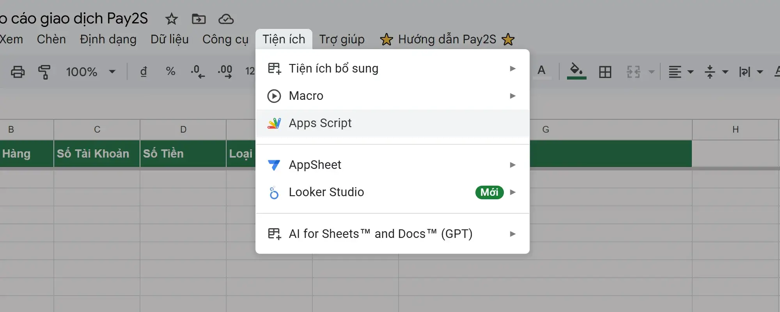The image size is (780, 312).
Task: Click the vertical align icon
Action: tap(710, 72)
